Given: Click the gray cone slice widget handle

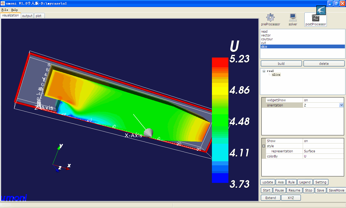Looking at the screenshot, I should click(148, 132).
